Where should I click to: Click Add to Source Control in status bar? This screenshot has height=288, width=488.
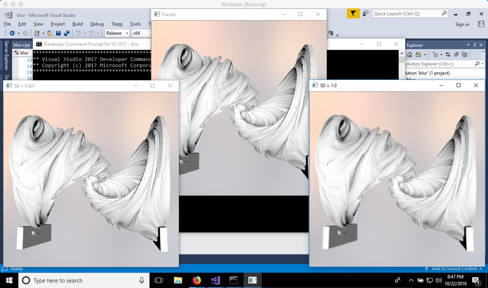454,269
